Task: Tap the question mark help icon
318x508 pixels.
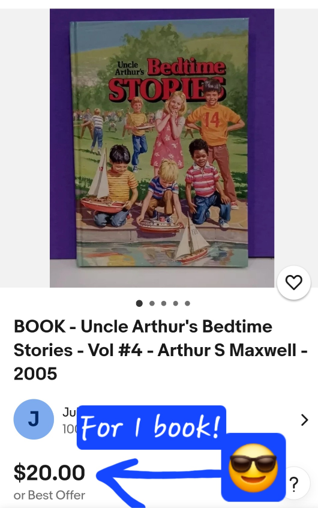Action: coord(295,484)
